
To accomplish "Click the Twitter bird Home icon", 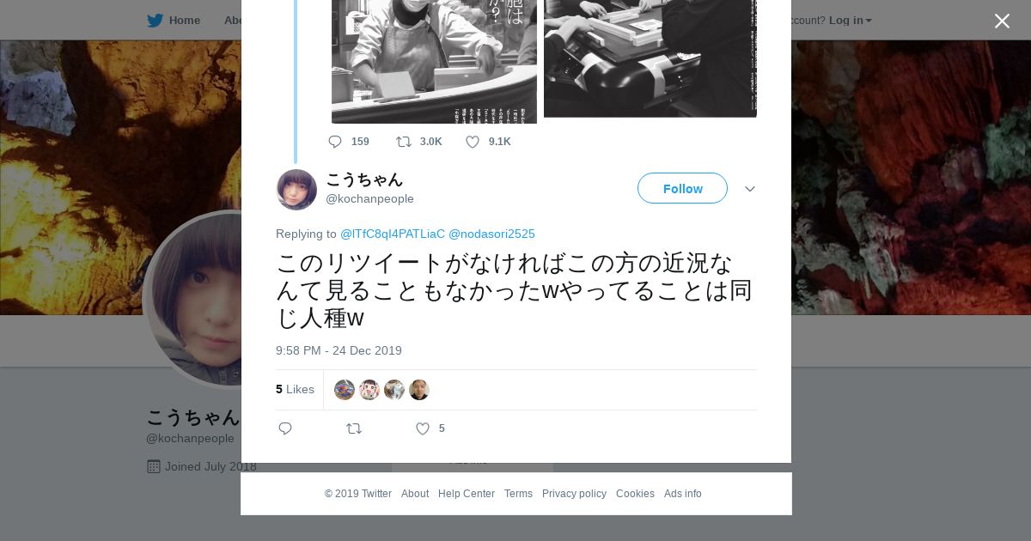I will [x=155, y=21].
